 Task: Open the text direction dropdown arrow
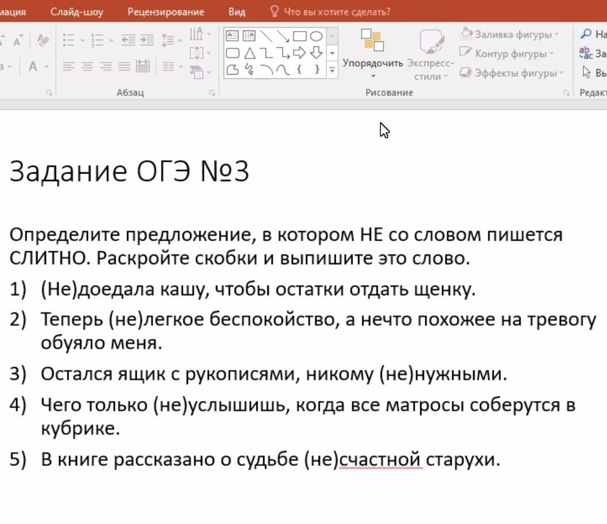click(209, 34)
